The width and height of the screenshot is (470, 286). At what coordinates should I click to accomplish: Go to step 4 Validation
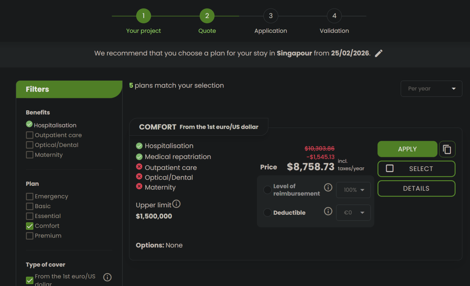coord(334,16)
